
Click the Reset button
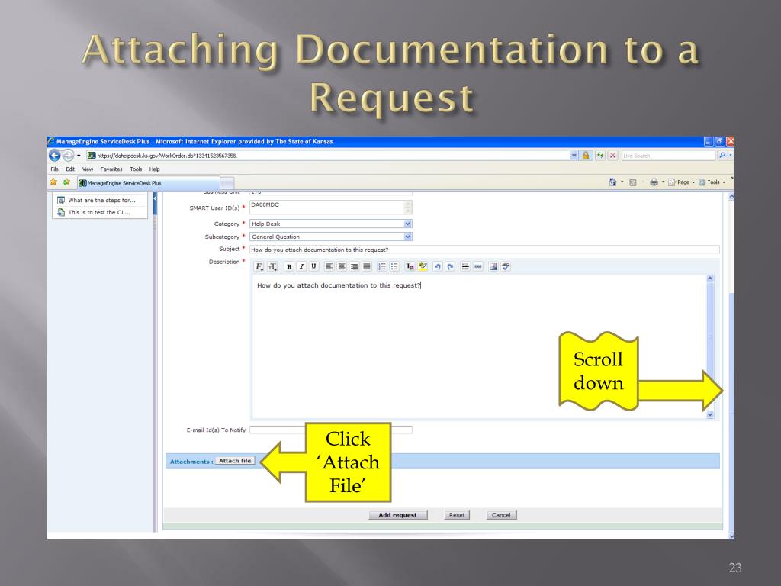[x=457, y=515]
